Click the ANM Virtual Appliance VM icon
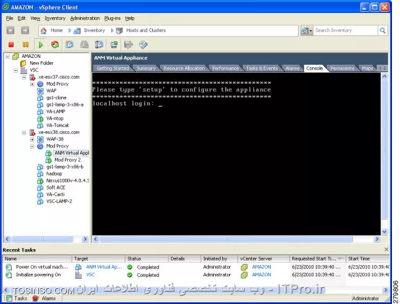The image size is (400, 304). [48, 153]
